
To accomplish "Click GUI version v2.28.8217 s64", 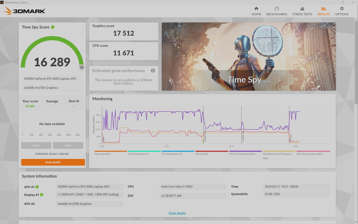I will click(x=193, y=196).
